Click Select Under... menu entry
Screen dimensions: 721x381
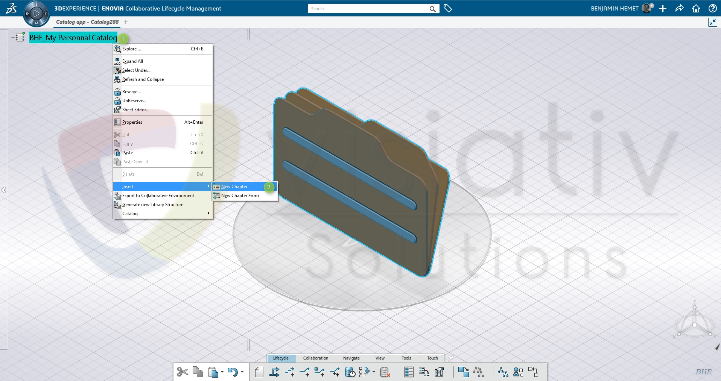pos(162,70)
